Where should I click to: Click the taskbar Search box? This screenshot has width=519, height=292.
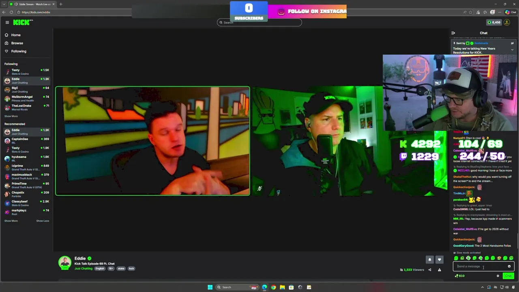[x=237, y=287]
